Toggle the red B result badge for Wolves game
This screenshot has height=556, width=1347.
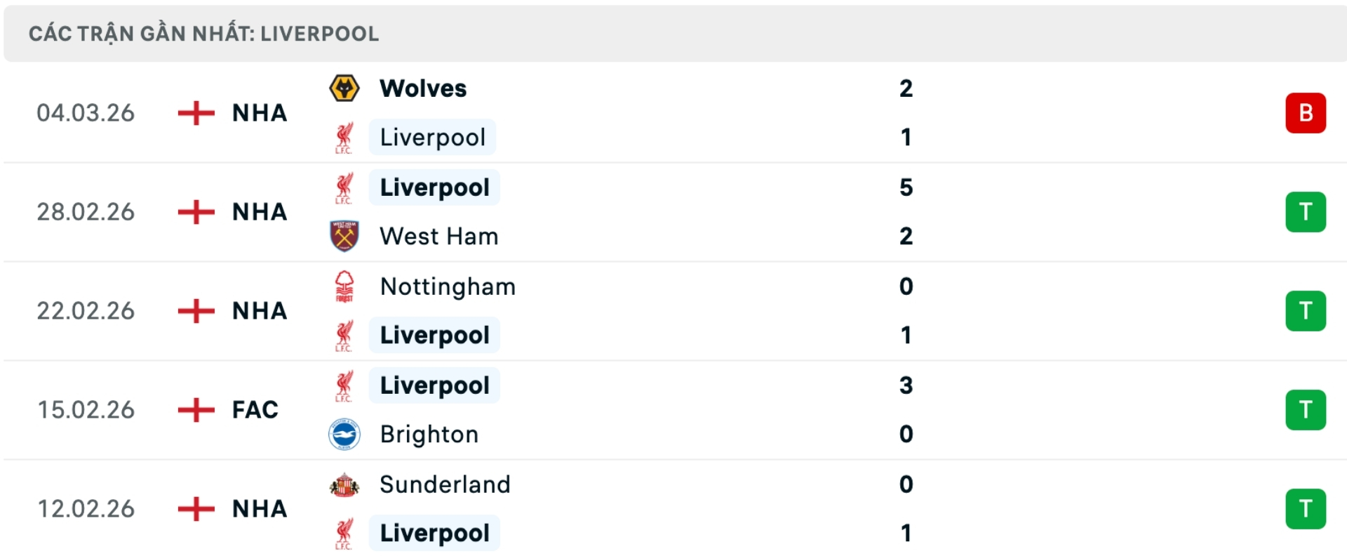click(1306, 113)
